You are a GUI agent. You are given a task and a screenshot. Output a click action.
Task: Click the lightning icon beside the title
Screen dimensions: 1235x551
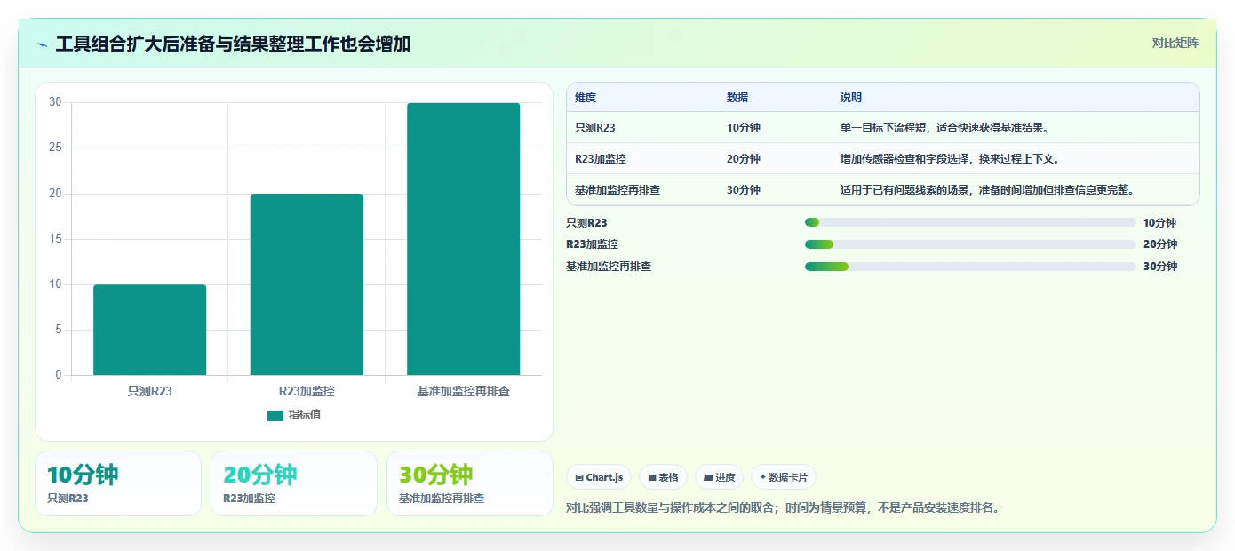(x=43, y=44)
